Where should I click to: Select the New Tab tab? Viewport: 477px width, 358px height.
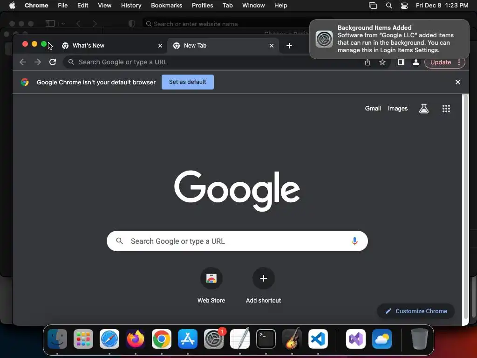pyautogui.click(x=223, y=46)
